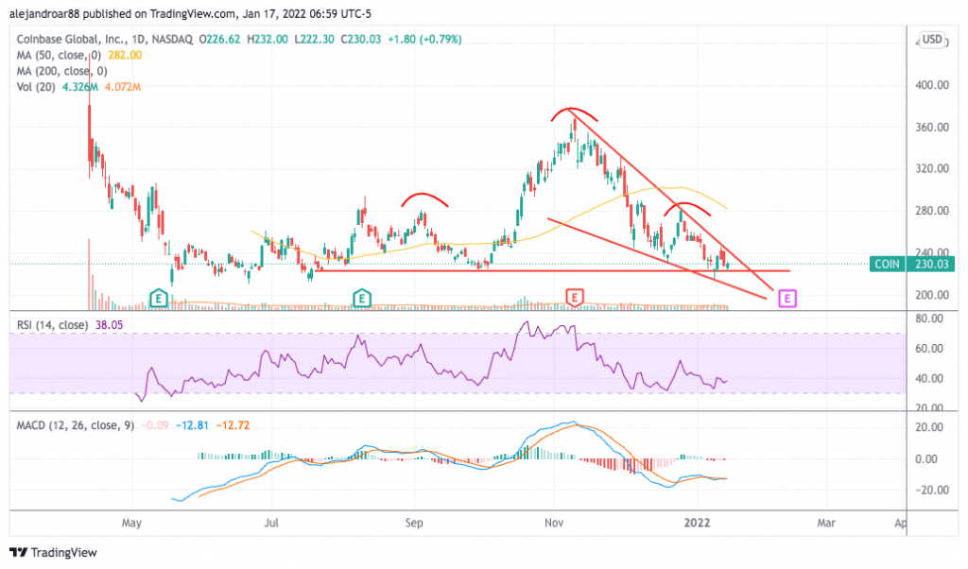Click the RSI 60.00 axis label
Viewport: 968px width, 569px height.
(928, 349)
